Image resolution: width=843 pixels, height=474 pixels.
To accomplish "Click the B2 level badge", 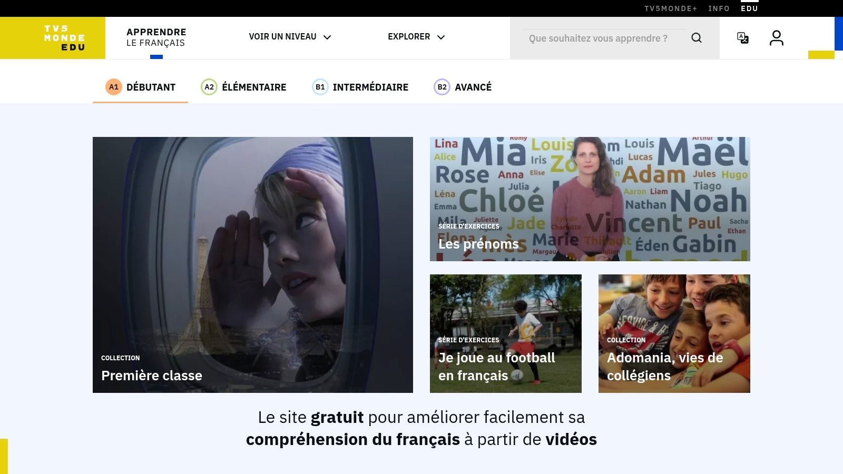I will coord(442,87).
